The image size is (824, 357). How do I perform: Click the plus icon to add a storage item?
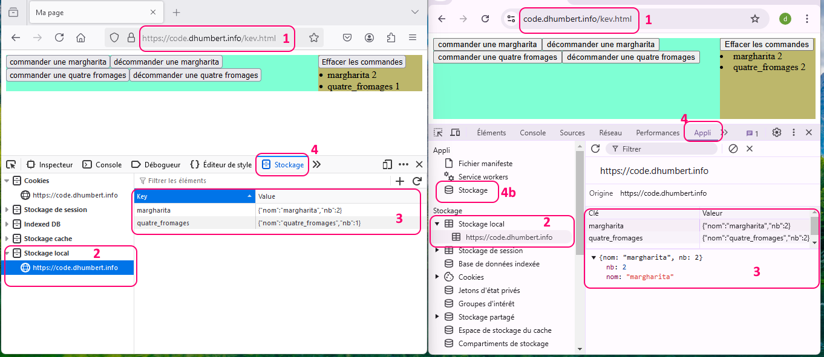point(399,181)
